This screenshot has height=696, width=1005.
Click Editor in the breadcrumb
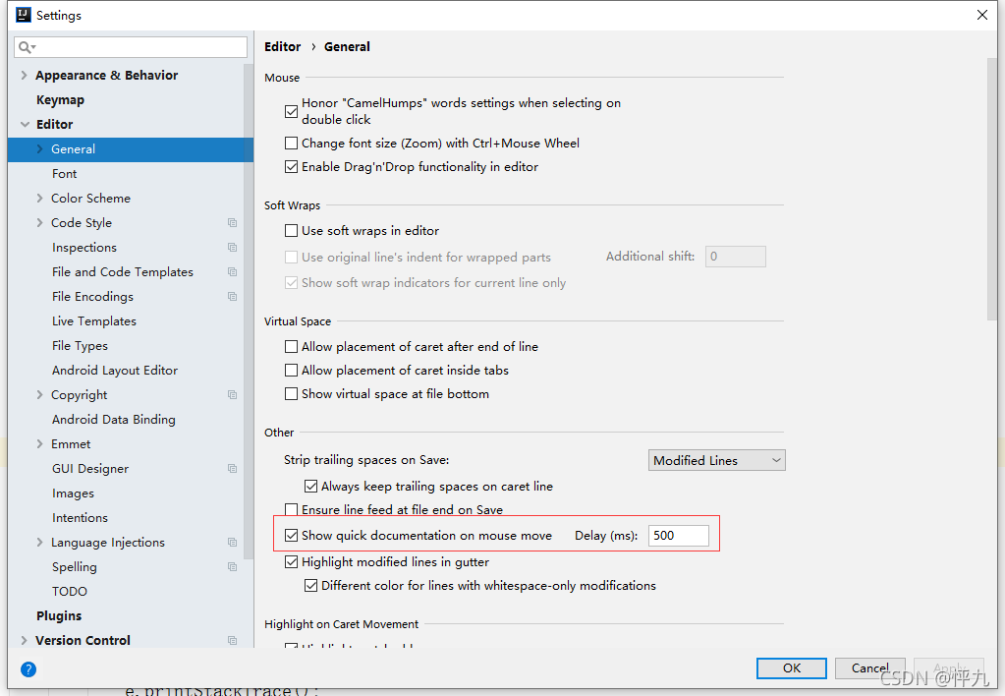283,47
